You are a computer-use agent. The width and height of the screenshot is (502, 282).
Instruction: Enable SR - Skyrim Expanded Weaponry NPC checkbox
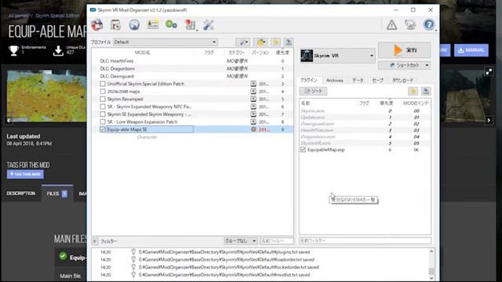pos(103,107)
